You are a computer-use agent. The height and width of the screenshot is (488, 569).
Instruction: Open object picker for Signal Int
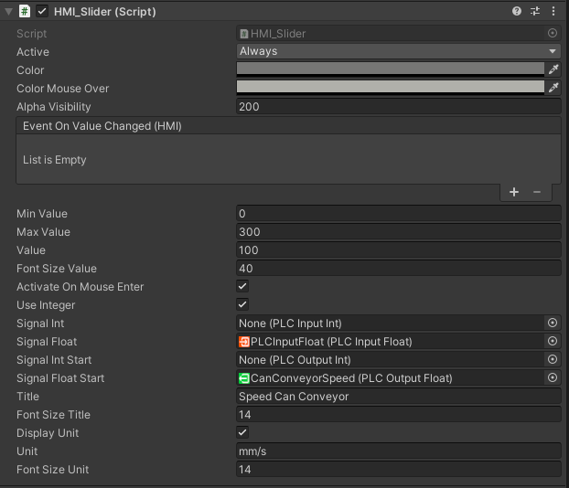[553, 324]
